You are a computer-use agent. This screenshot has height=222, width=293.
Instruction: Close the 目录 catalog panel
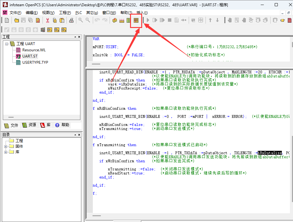click(79, 135)
